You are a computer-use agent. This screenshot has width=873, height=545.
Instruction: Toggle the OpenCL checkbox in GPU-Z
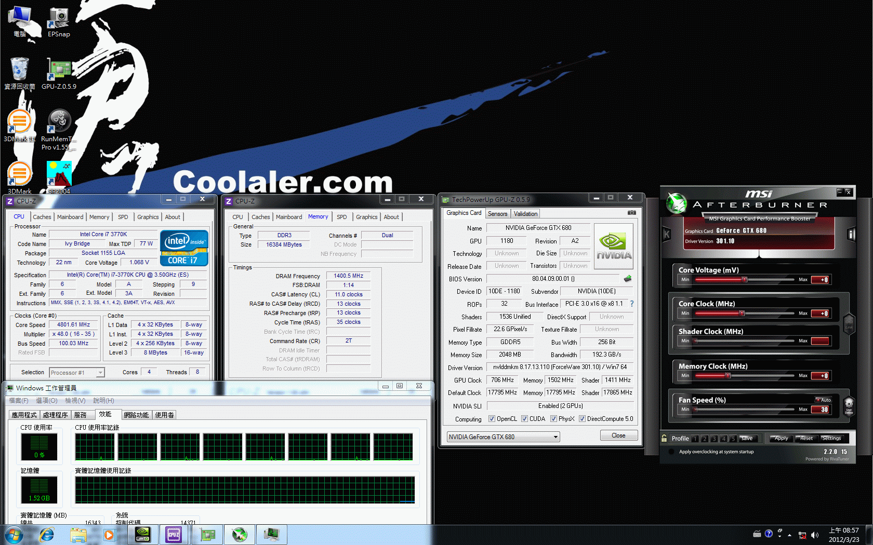click(492, 419)
